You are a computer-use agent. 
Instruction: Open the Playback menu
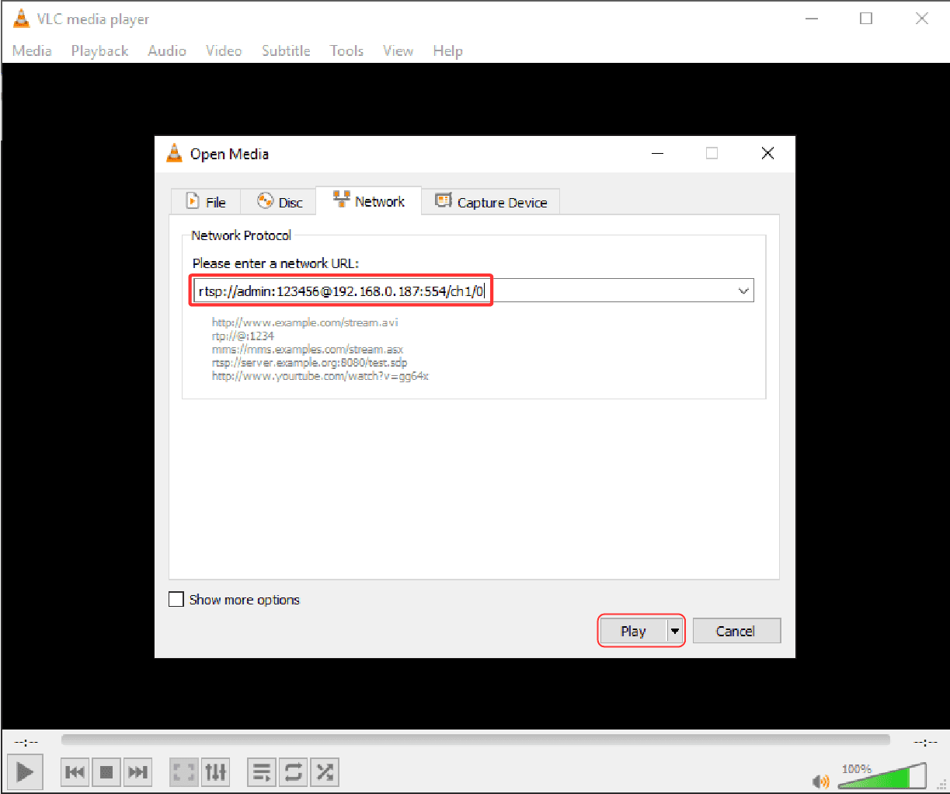[99, 50]
